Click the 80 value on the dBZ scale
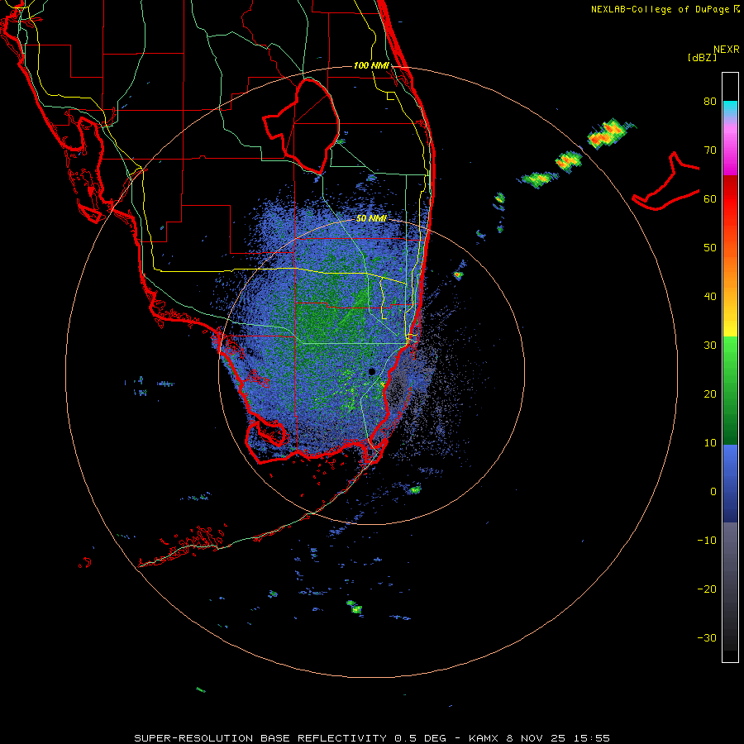Image resolution: width=744 pixels, height=744 pixels. (x=710, y=102)
